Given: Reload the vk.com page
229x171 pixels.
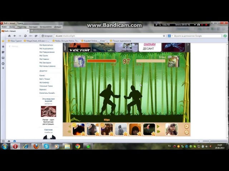Looking at the screenshot, I should click(25, 36).
